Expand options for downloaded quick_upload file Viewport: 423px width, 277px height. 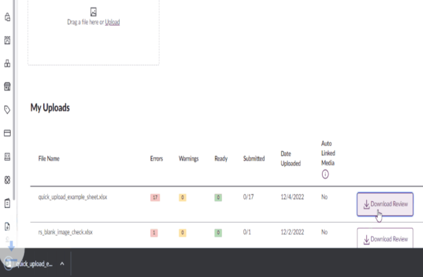point(62,263)
